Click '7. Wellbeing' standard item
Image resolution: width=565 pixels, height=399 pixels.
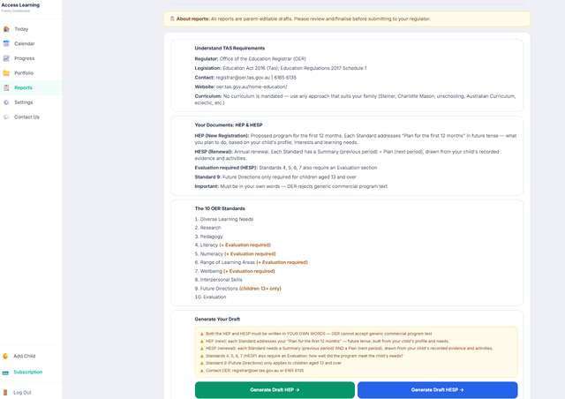coord(235,271)
